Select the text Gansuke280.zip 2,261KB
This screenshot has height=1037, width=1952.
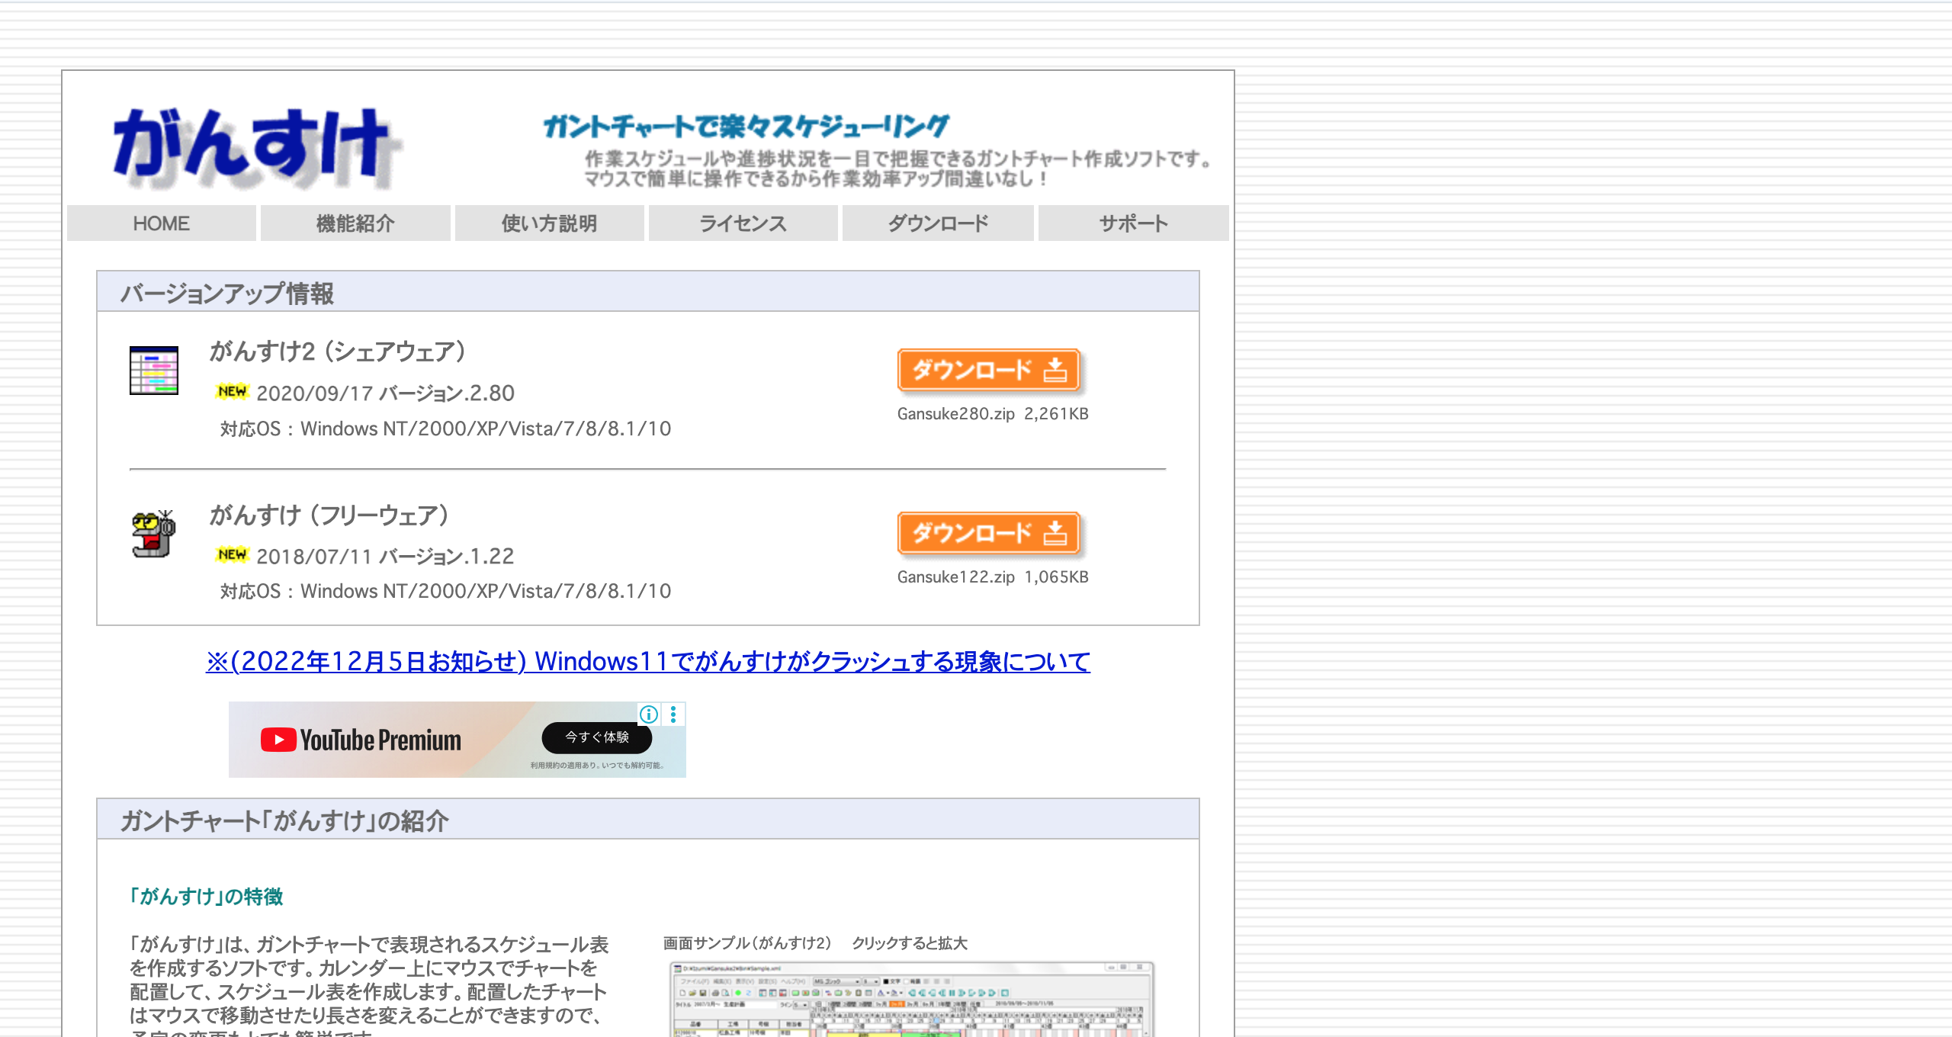click(x=993, y=414)
